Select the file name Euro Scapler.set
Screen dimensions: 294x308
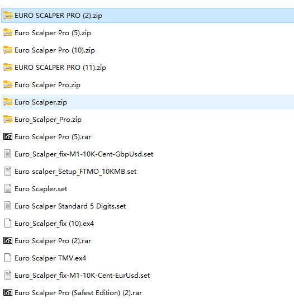(41, 189)
